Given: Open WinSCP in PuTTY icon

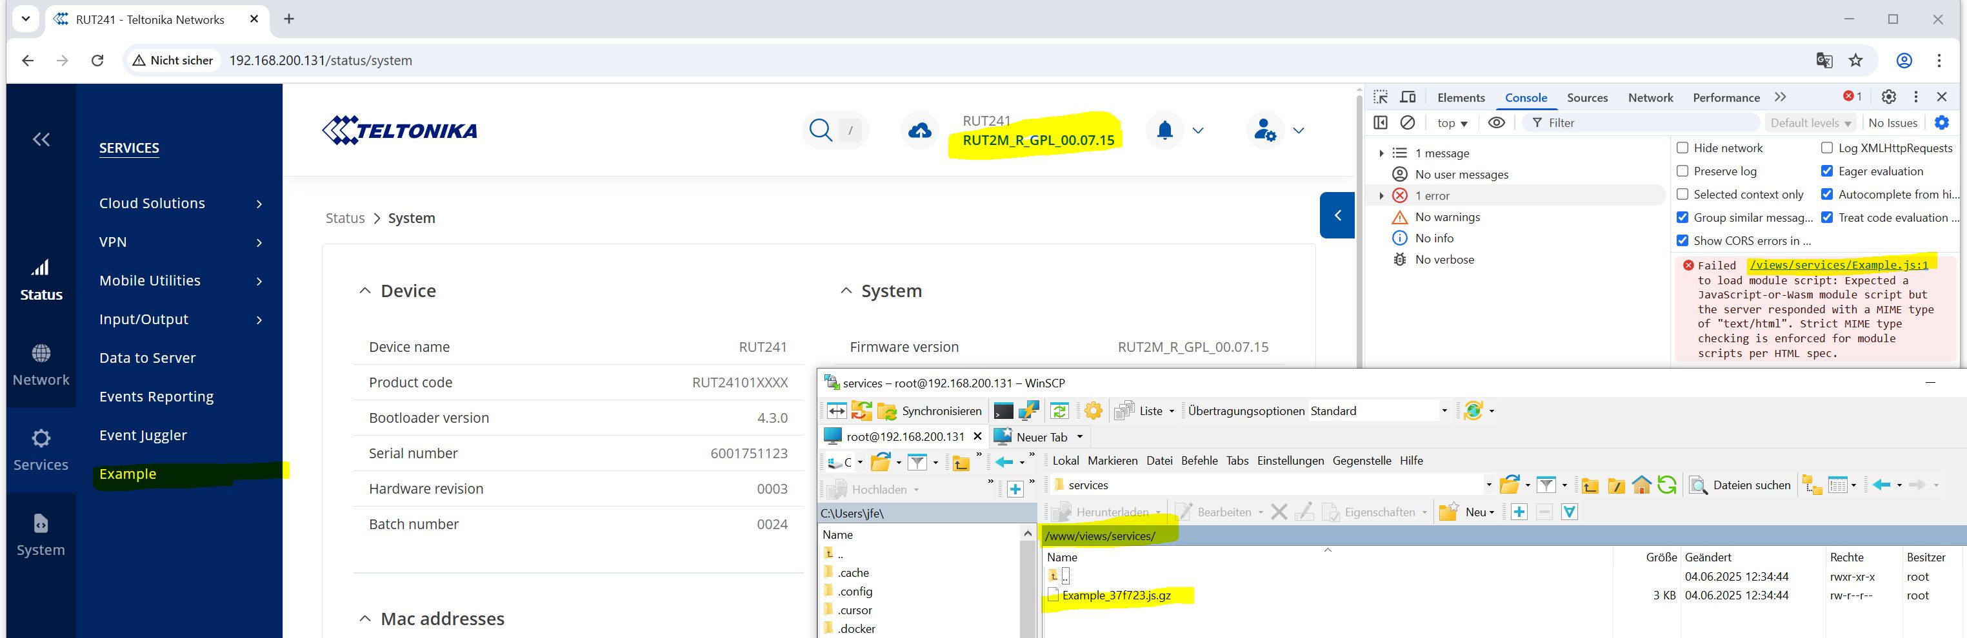Looking at the screenshot, I should pyautogui.click(x=1028, y=411).
